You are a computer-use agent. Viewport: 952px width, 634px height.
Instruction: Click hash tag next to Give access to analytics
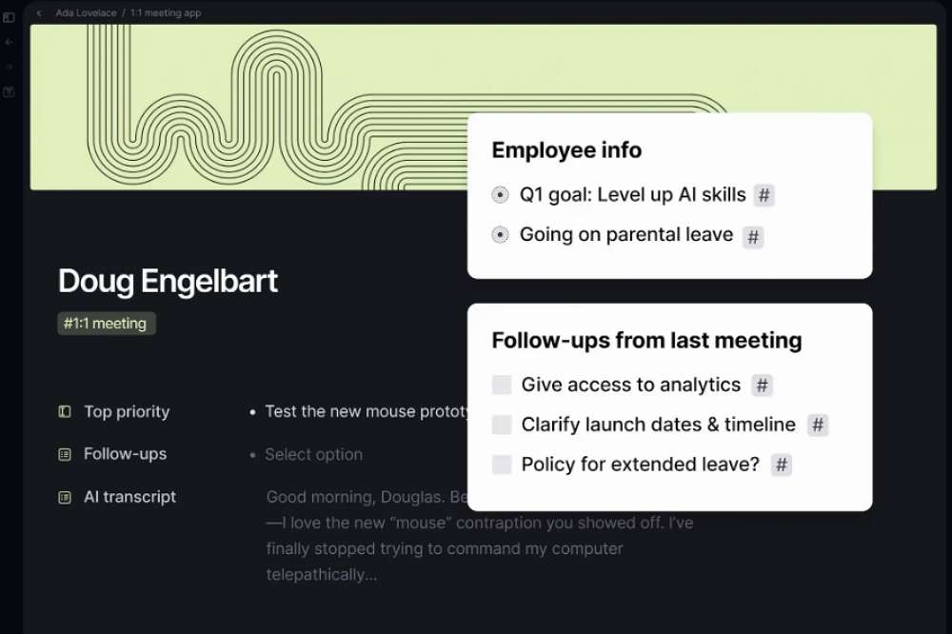(761, 386)
